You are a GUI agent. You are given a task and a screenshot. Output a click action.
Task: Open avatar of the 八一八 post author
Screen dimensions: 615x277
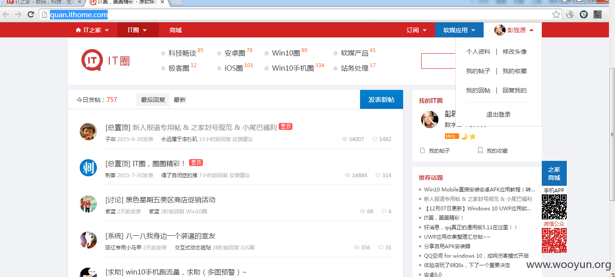pos(88,240)
